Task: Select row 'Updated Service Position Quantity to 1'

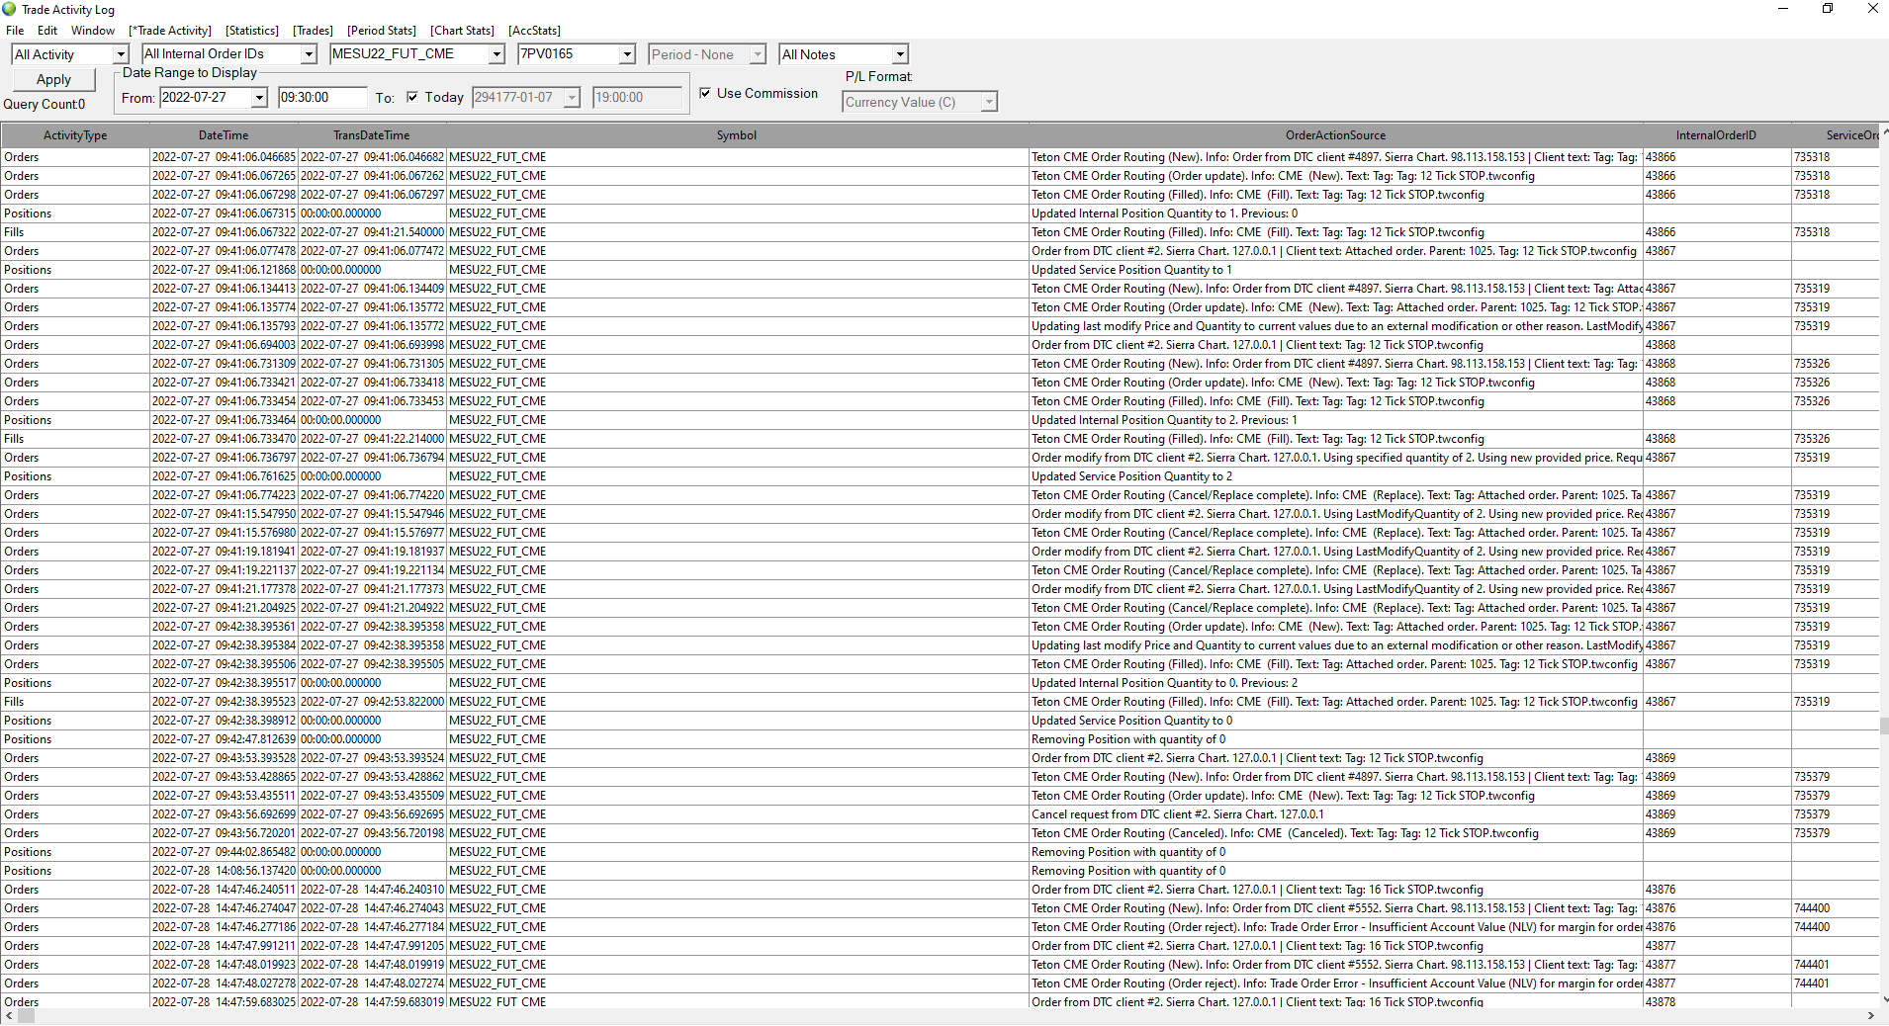Action: tap(940, 270)
